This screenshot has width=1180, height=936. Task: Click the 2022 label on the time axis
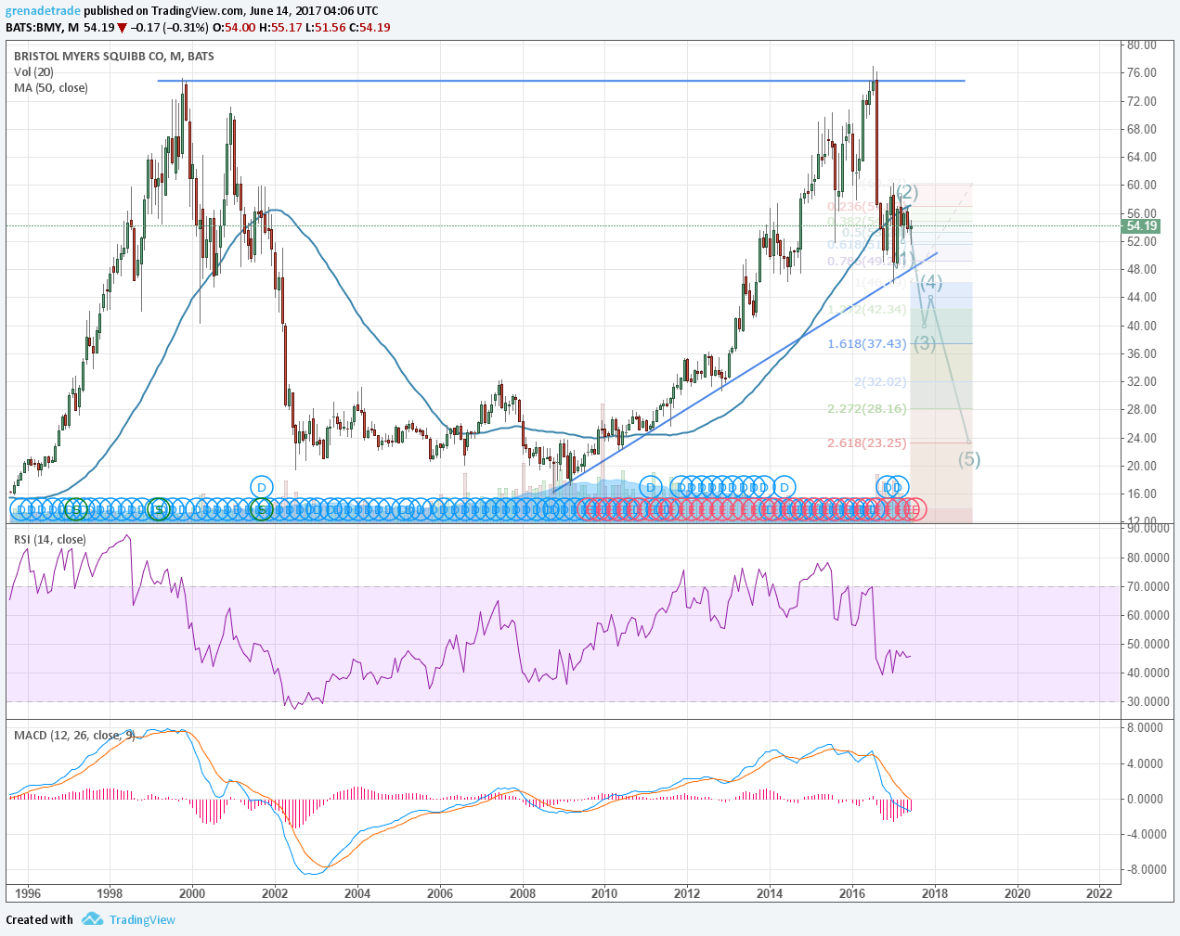[x=1099, y=894]
